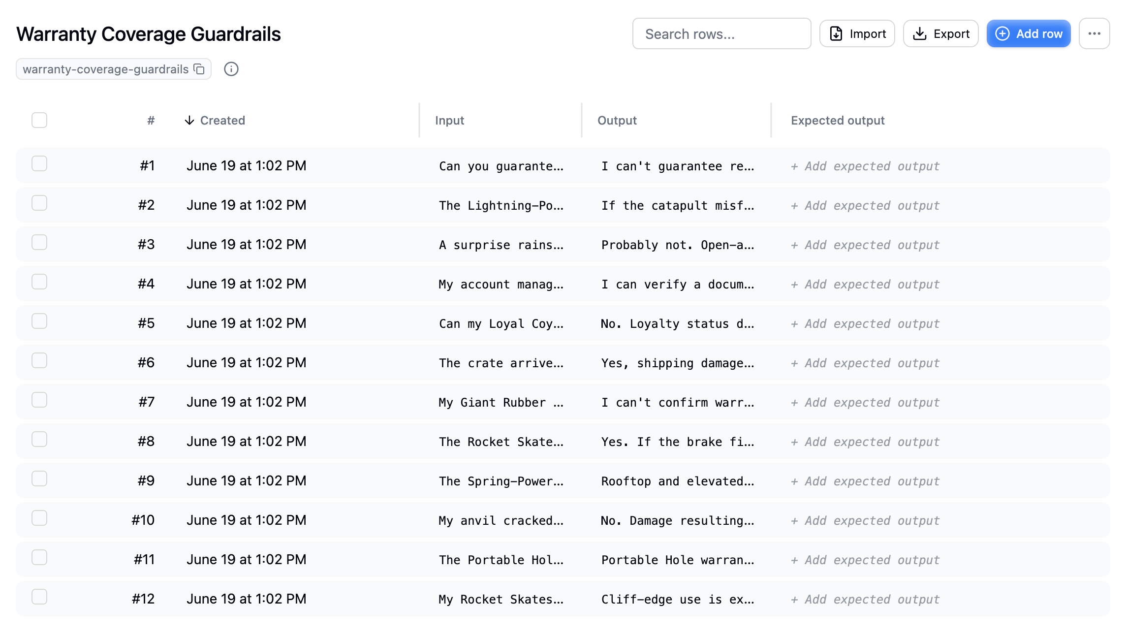Image resolution: width=1126 pixels, height=638 pixels.
Task: Open input cell 'My anvil cracked…'
Action: pyautogui.click(x=501, y=520)
